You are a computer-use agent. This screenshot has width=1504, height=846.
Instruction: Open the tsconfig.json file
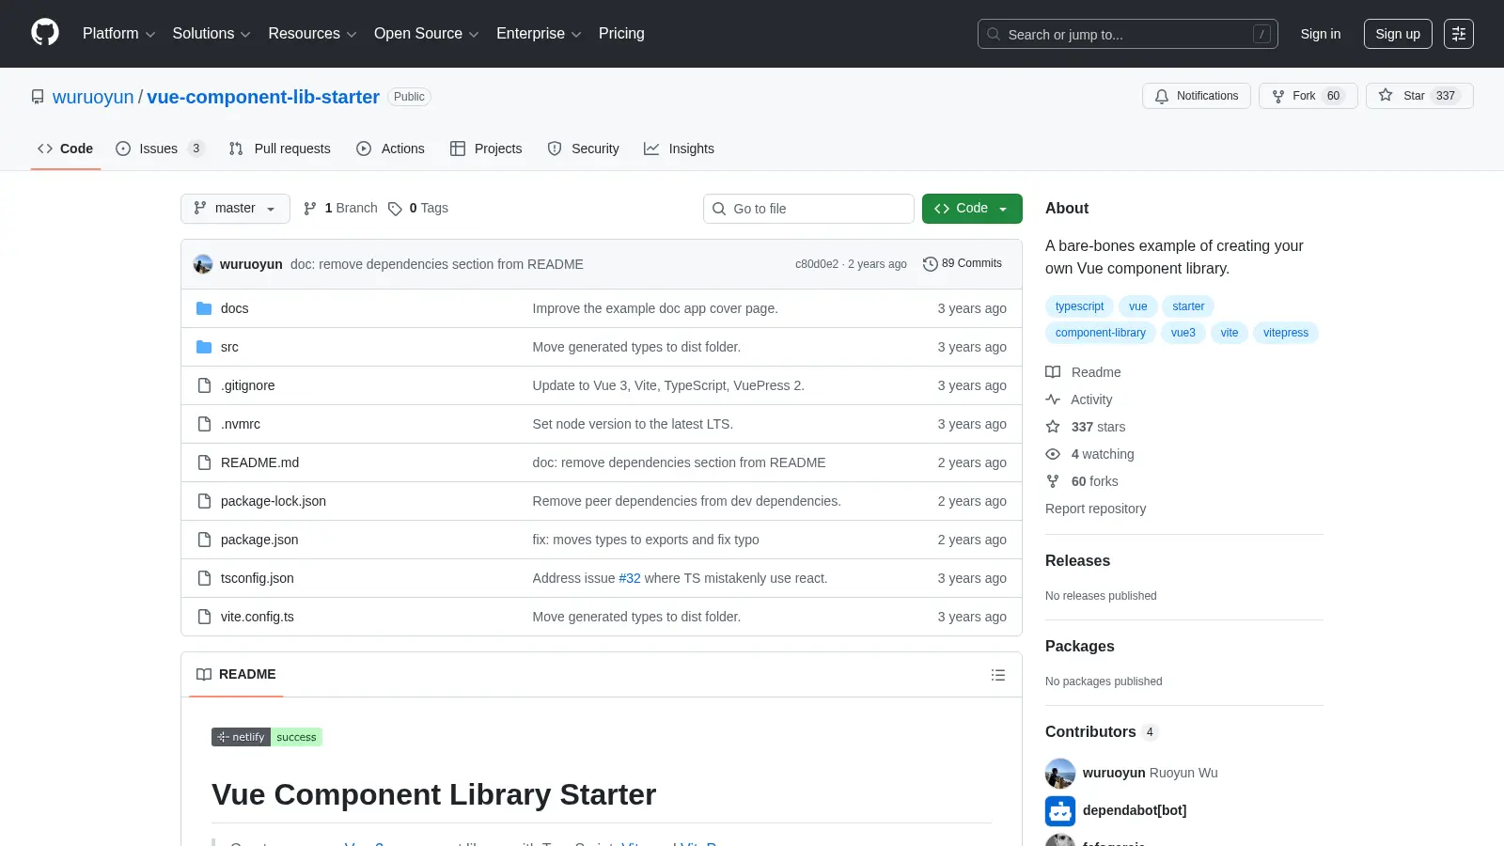tap(258, 578)
